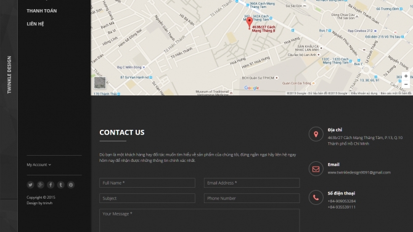The height and width of the screenshot is (232, 413).
Task: Focus the Your Message text area
Action: 199,220
